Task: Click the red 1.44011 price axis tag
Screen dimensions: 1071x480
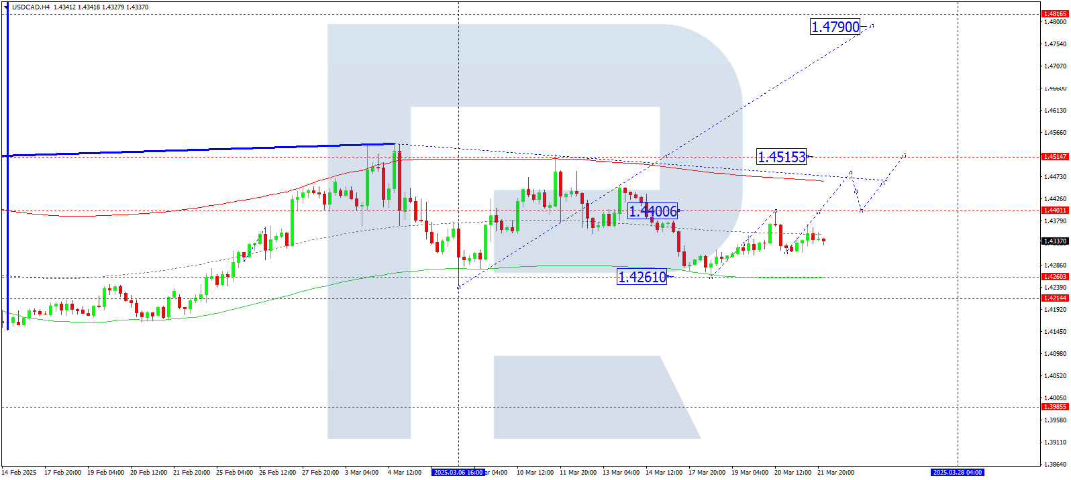Action: pyautogui.click(x=1054, y=211)
